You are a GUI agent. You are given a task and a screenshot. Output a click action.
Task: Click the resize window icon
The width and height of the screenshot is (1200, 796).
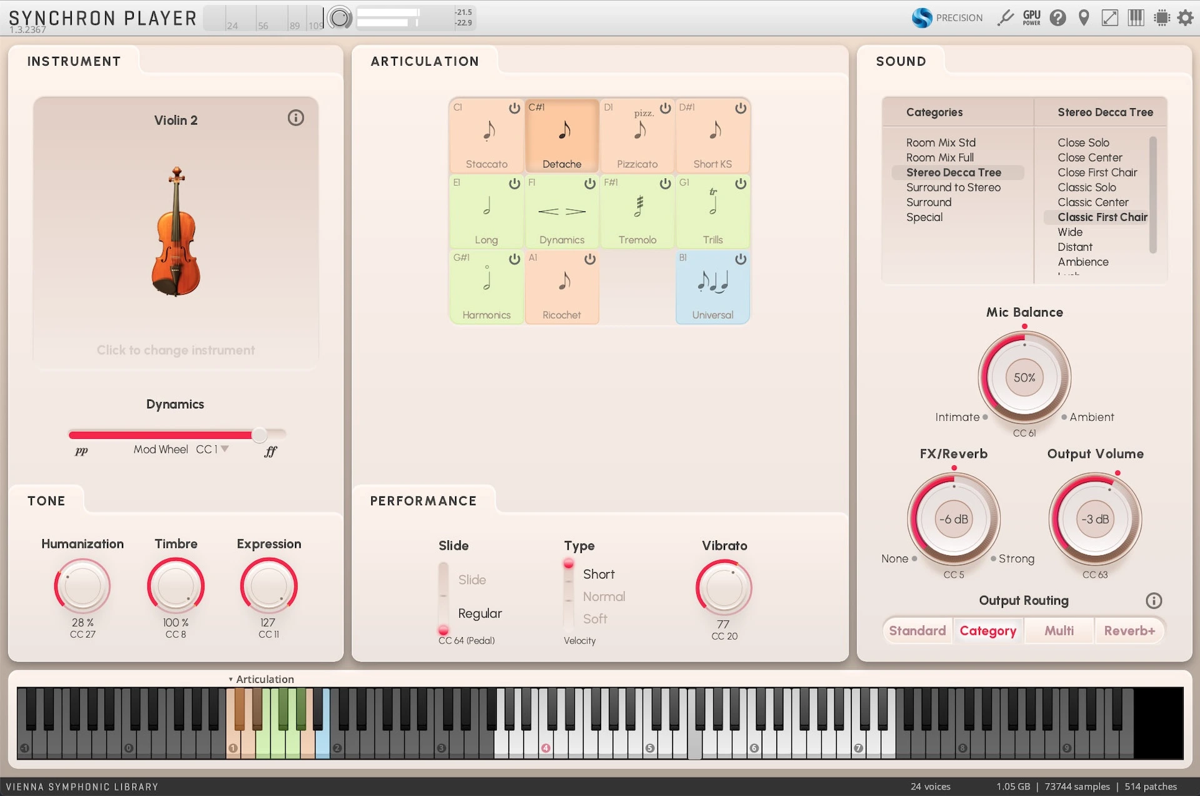click(x=1109, y=18)
